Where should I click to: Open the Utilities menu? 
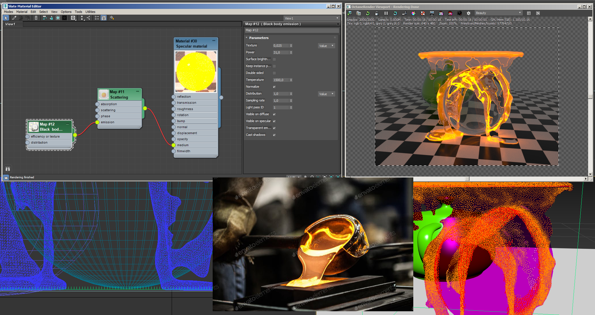click(90, 12)
